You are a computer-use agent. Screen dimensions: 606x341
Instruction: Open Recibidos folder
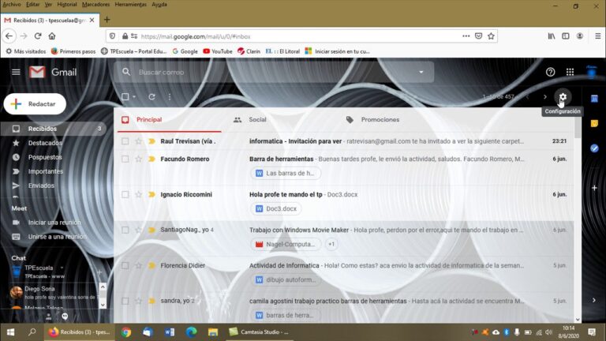(54, 129)
